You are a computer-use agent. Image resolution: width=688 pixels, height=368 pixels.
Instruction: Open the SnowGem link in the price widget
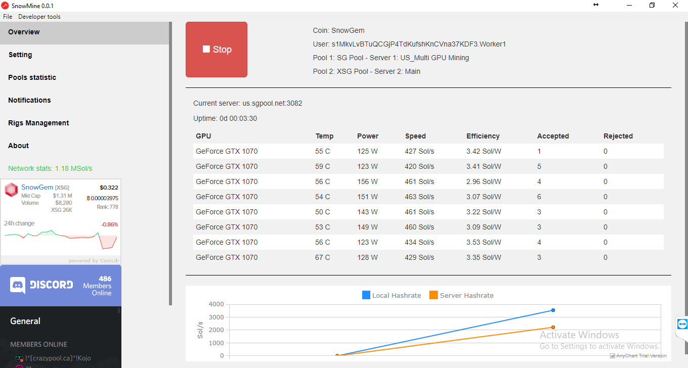[x=37, y=188]
